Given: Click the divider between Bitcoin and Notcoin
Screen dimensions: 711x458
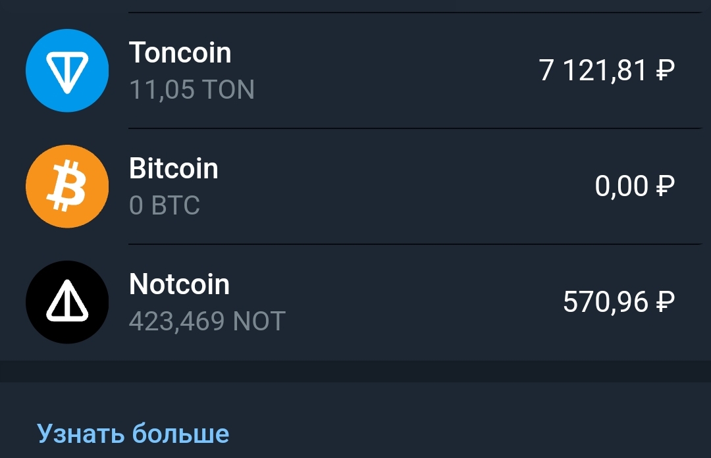Looking at the screenshot, I should [415, 244].
